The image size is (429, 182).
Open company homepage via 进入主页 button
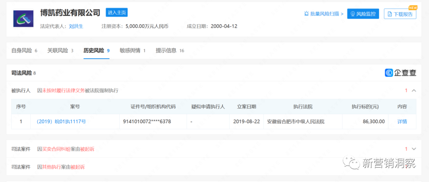click(x=117, y=13)
